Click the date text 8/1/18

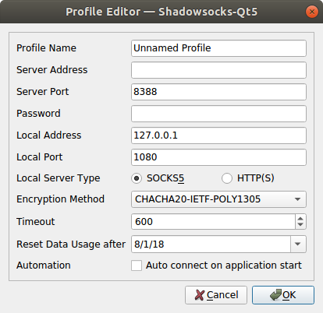click(x=149, y=244)
